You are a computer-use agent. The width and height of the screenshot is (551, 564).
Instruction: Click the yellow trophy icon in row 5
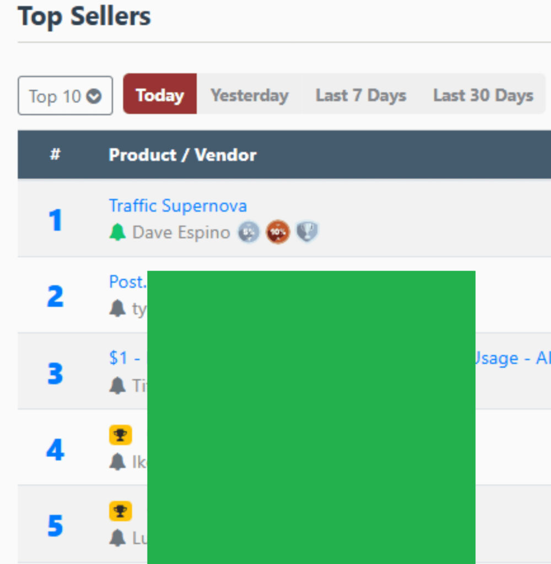tap(120, 512)
